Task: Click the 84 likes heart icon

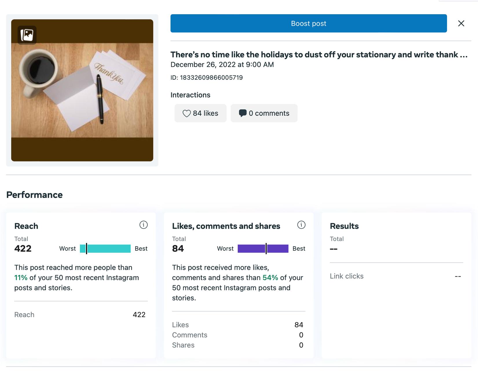Action: (186, 114)
